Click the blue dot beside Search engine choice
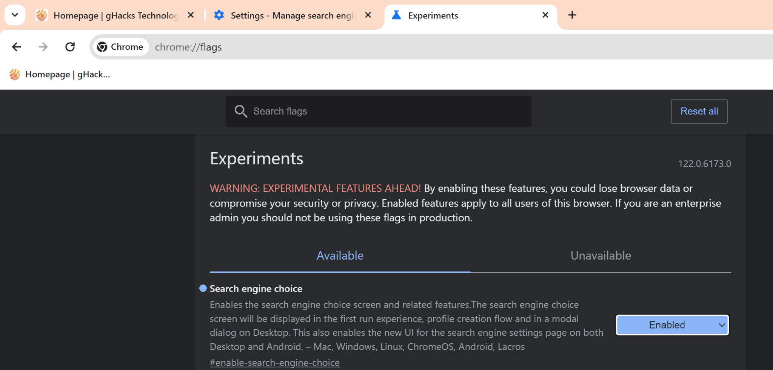This screenshot has height=370, width=773. click(x=203, y=288)
